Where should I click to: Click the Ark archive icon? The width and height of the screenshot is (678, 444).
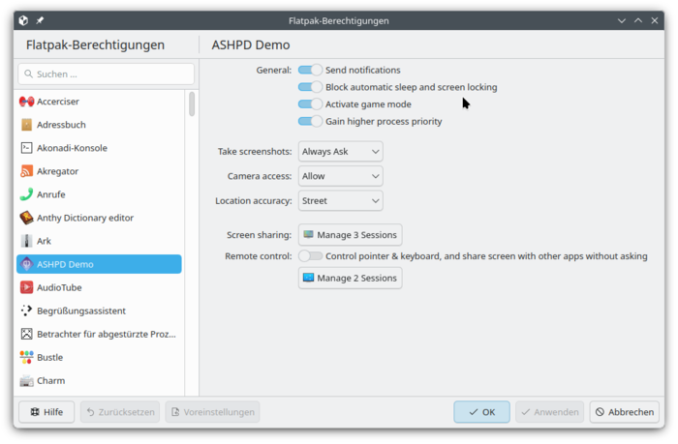pos(27,241)
